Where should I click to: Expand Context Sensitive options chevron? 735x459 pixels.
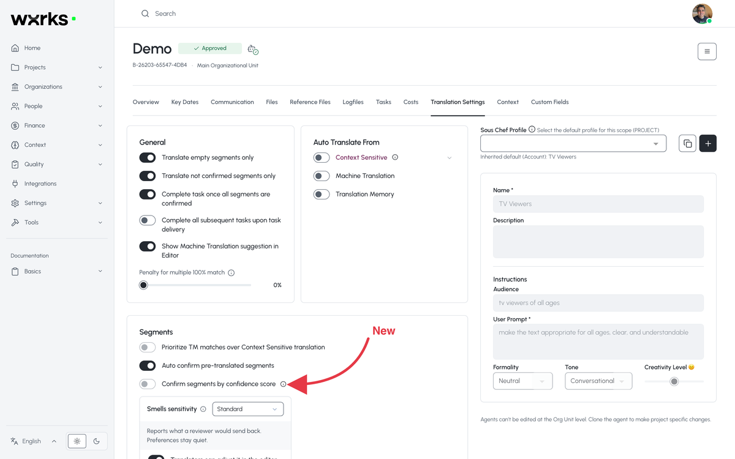click(x=449, y=158)
